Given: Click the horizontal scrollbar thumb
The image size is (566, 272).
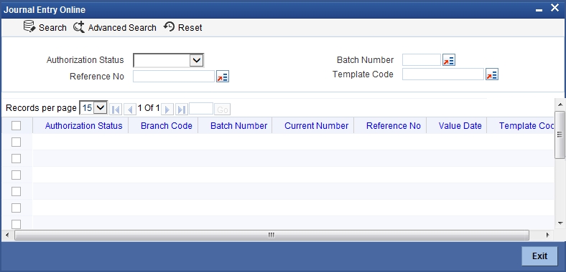Looking at the screenshot, I should pos(272,235).
